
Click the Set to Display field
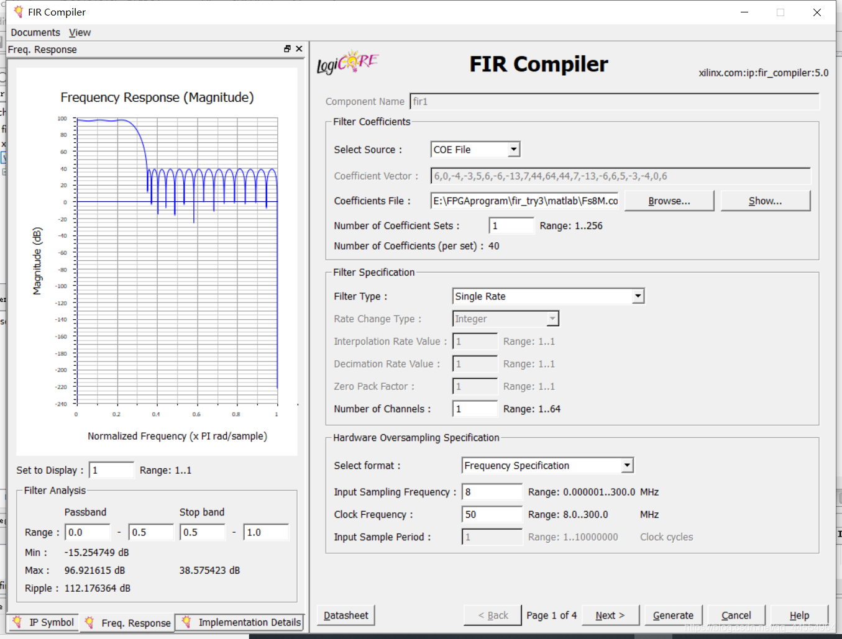point(111,470)
